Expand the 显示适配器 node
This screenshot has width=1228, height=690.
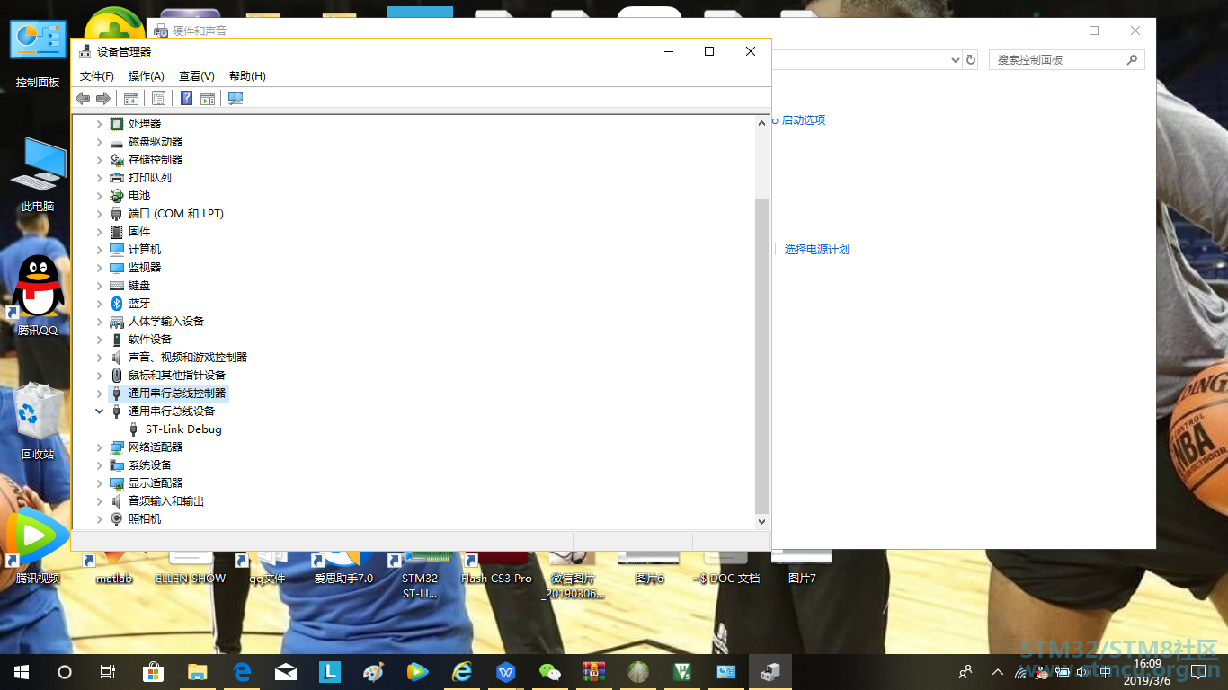[x=100, y=483]
